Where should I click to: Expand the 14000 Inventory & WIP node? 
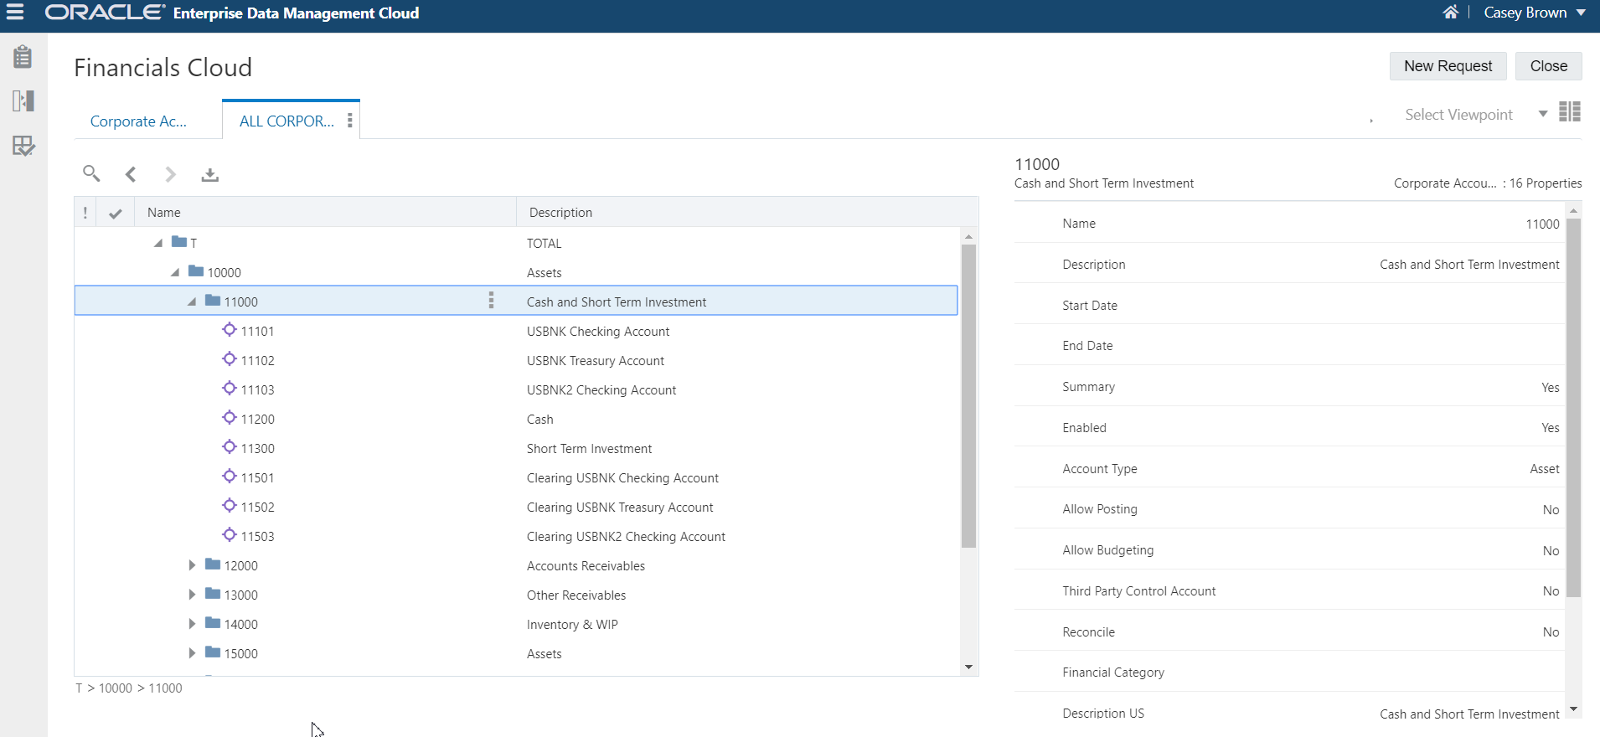pyautogui.click(x=192, y=624)
